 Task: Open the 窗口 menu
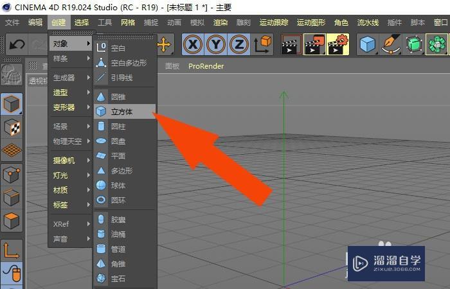(x=441, y=22)
